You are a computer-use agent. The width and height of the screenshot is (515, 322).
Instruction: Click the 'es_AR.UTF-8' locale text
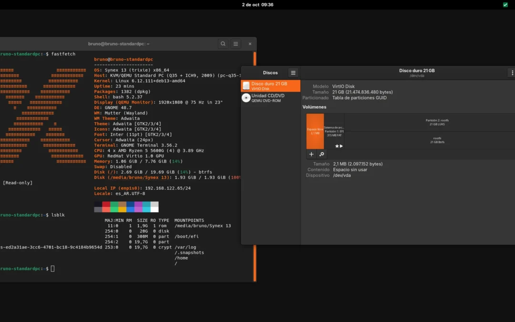pos(130,194)
